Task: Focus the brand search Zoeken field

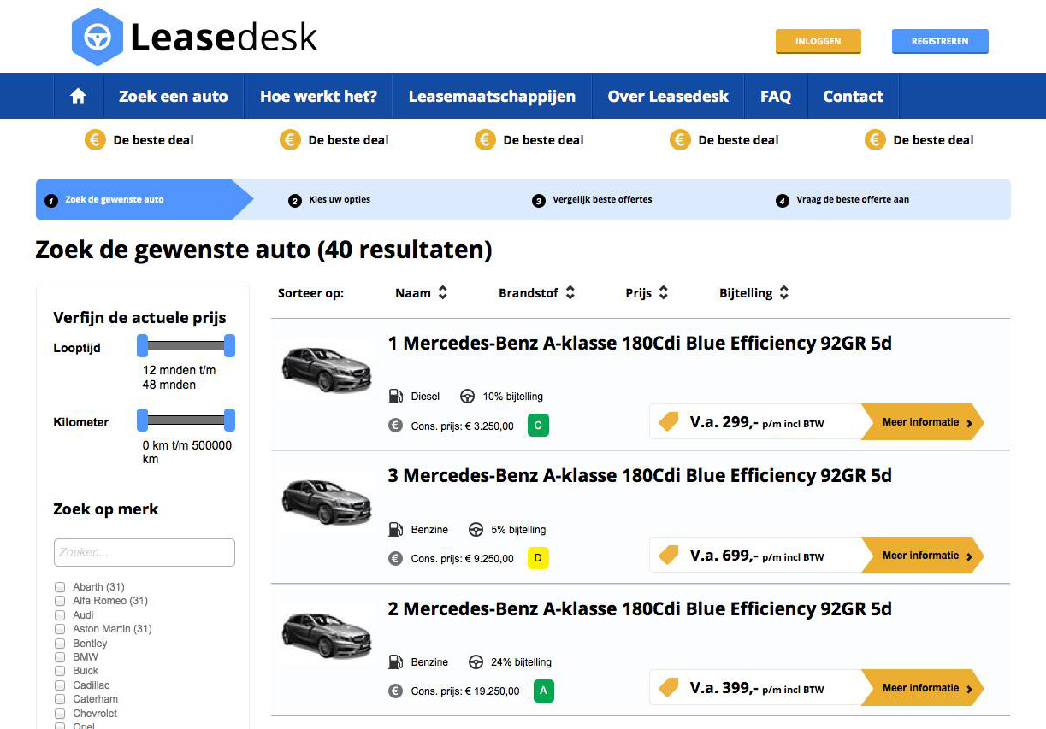Action: point(144,552)
